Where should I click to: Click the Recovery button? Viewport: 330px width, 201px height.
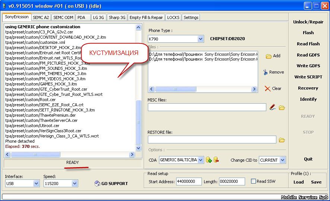pos(308,88)
